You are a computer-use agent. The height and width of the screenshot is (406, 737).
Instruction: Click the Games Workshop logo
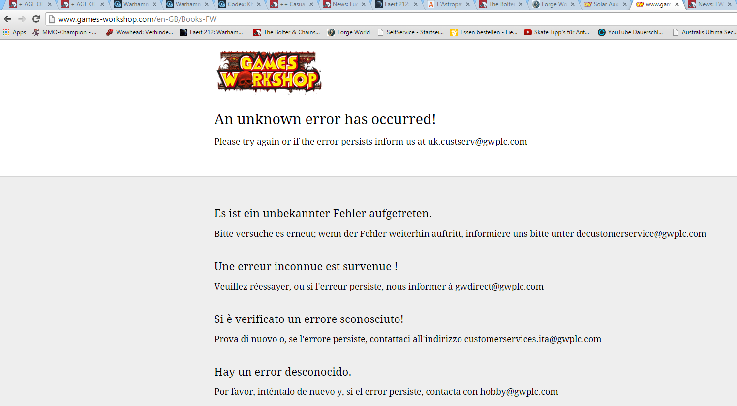(x=269, y=72)
